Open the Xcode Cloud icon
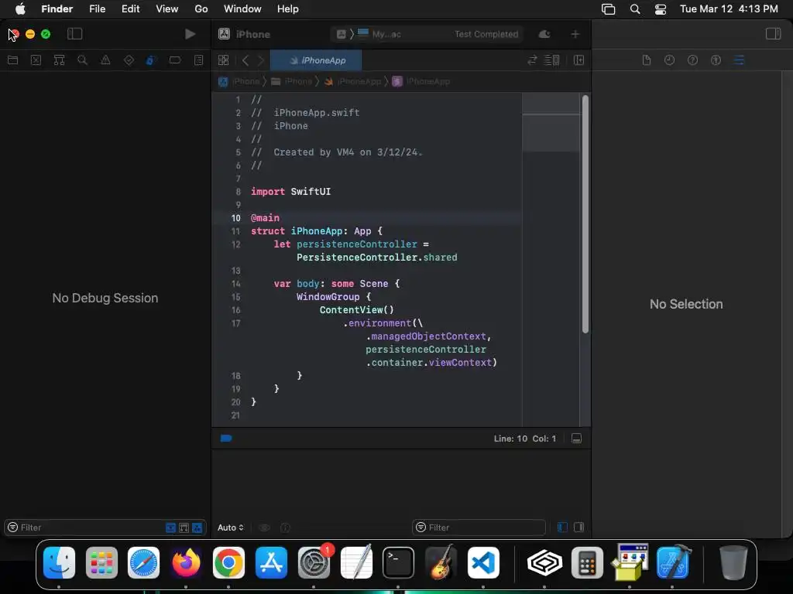 [544, 34]
